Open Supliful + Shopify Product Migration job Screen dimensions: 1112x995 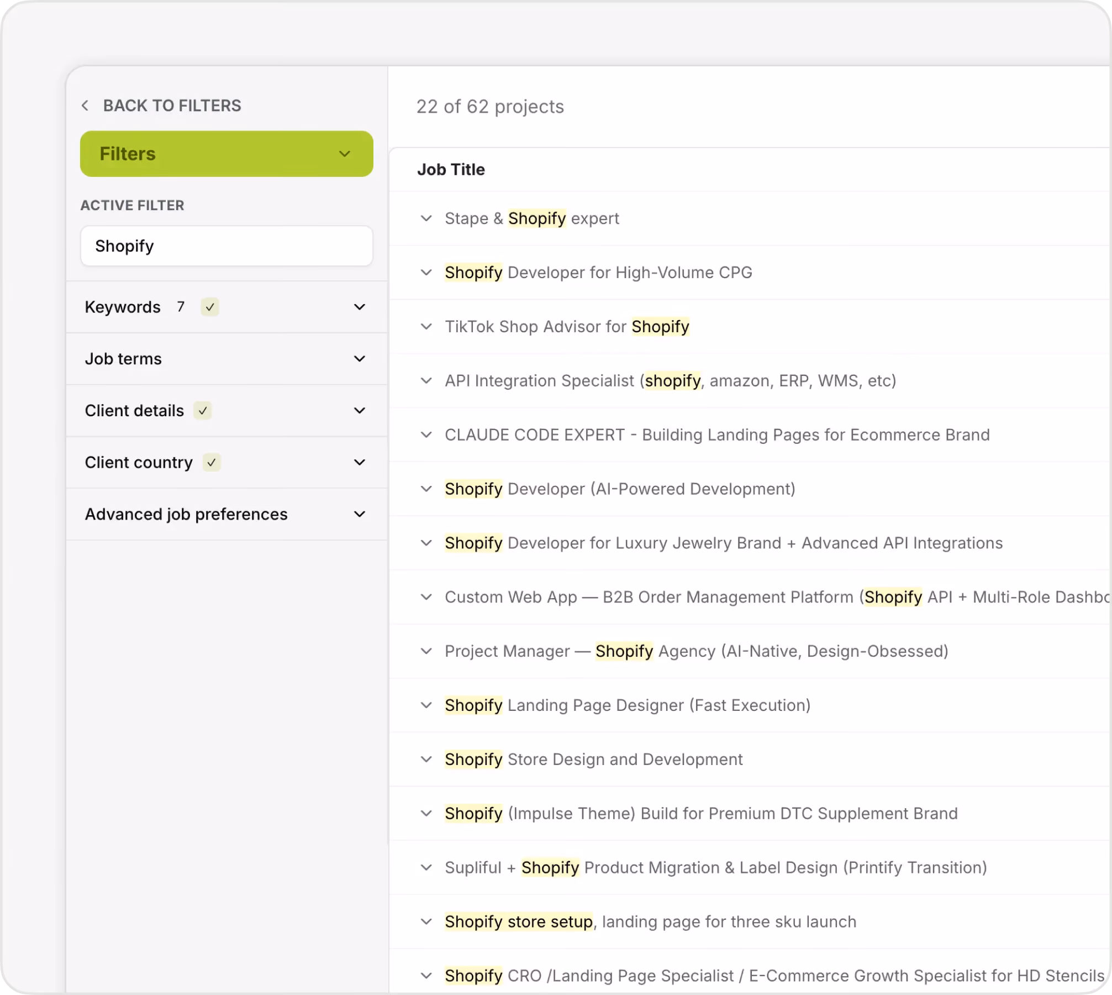(x=716, y=868)
